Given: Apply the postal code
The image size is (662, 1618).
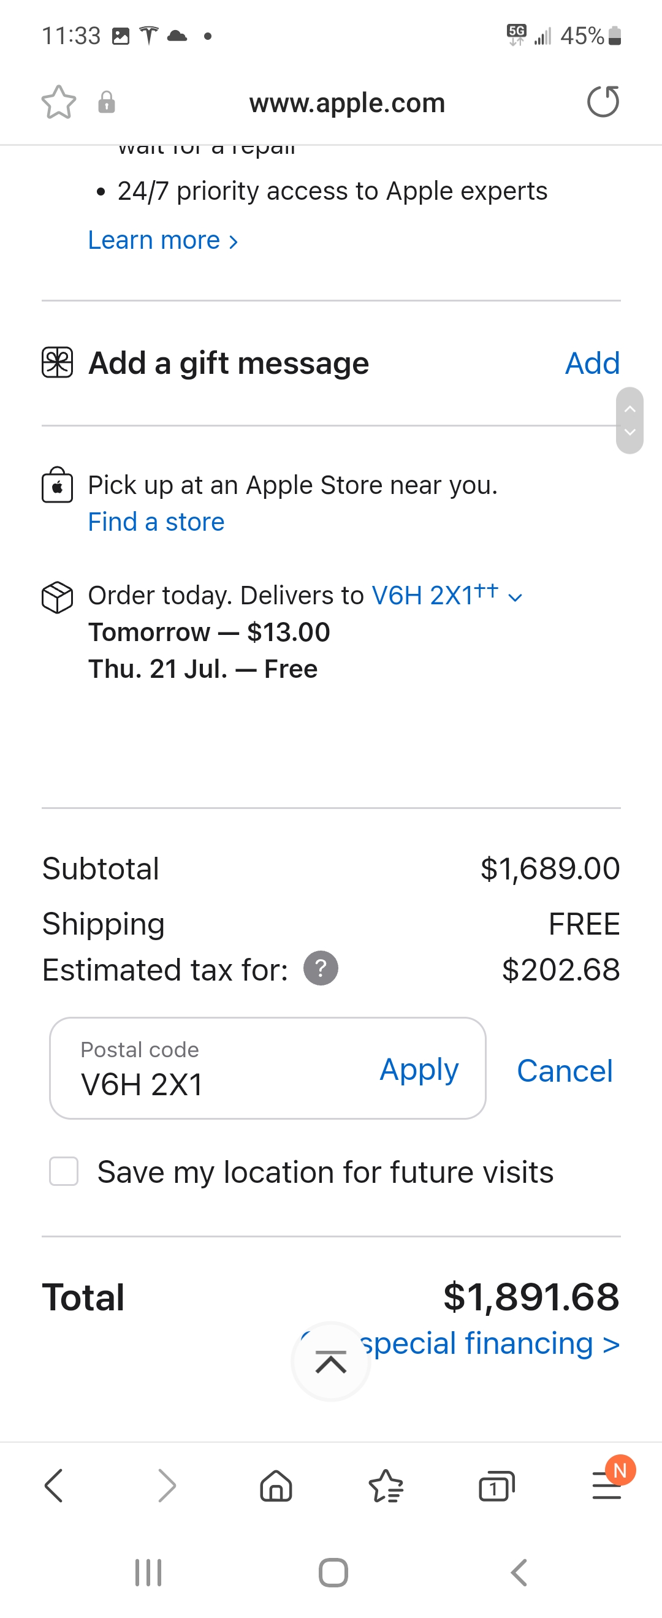Looking at the screenshot, I should click(419, 1069).
